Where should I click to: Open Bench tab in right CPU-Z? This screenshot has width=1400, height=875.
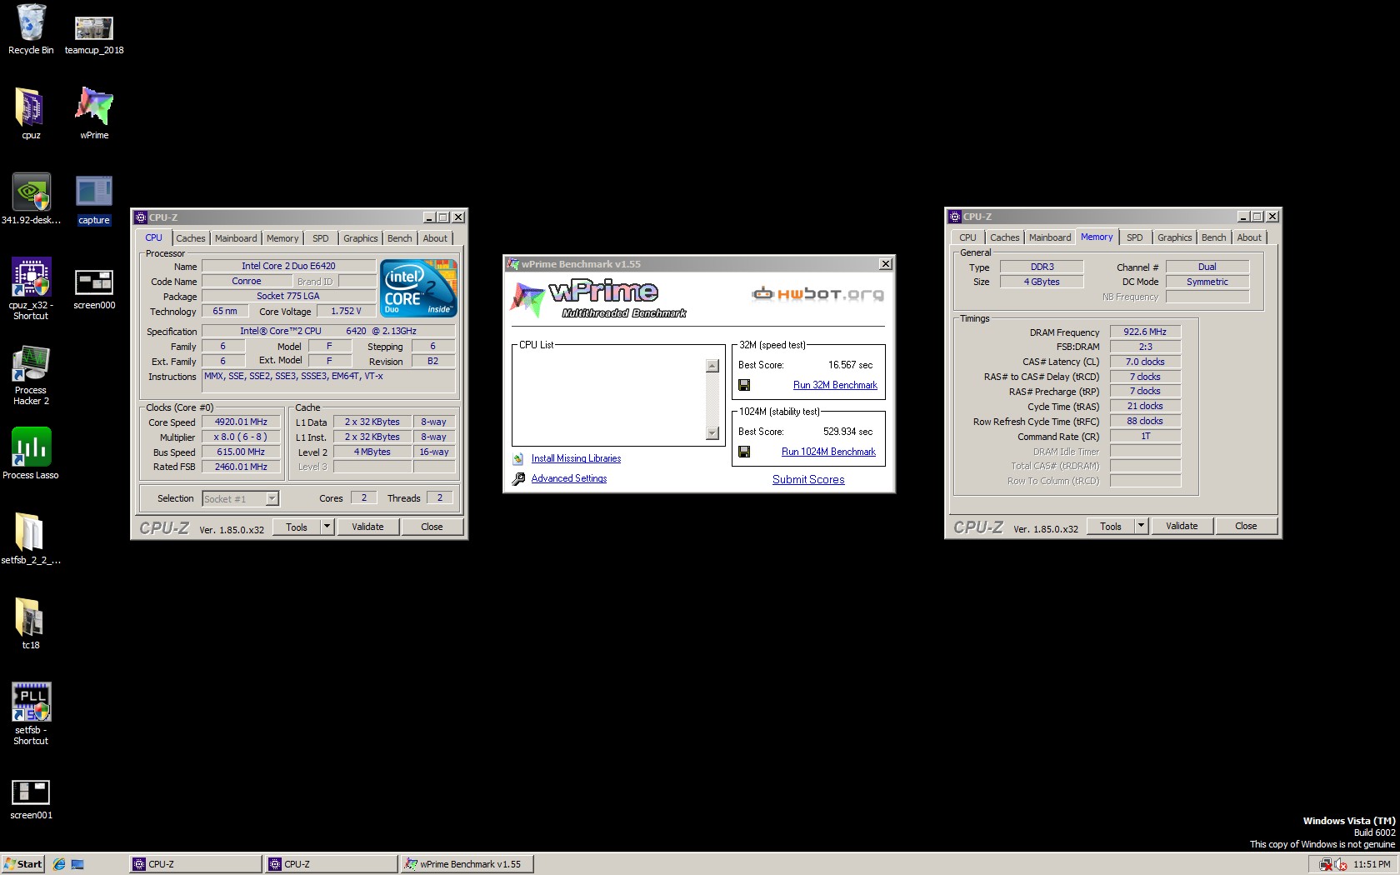tap(1214, 237)
